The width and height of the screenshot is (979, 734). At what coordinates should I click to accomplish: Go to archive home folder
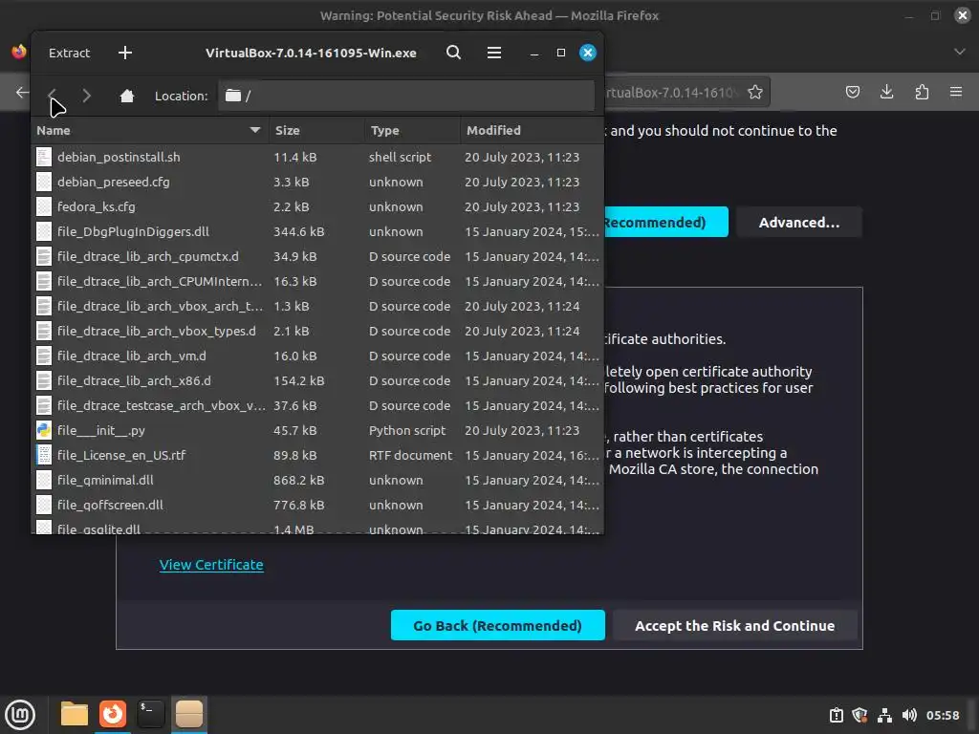(x=127, y=96)
